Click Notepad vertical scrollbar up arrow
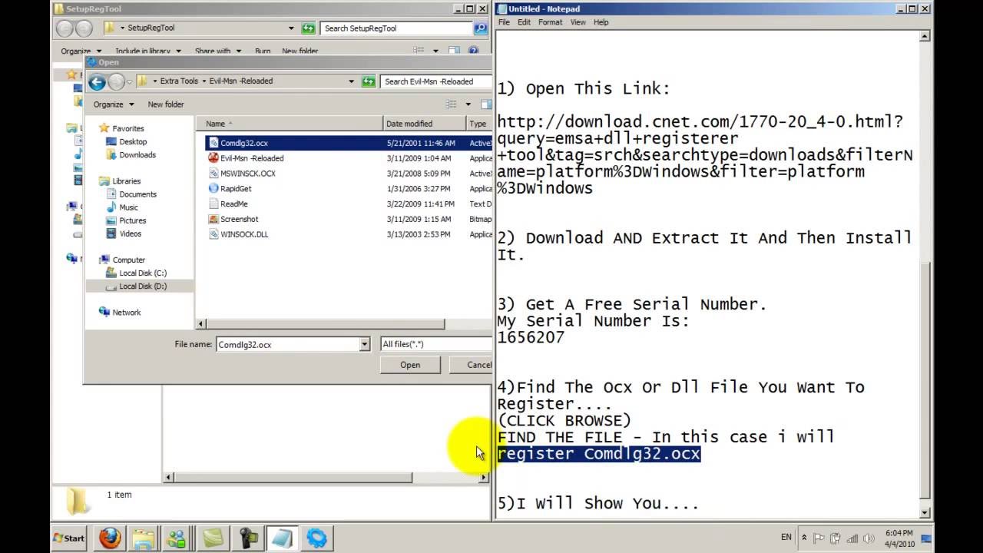This screenshot has height=553, width=983. tap(925, 35)
